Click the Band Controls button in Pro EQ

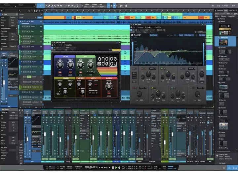tap(154, 35)
